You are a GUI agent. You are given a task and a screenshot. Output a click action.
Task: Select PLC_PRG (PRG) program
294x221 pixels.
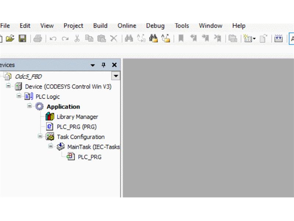(x=77, y=127)
